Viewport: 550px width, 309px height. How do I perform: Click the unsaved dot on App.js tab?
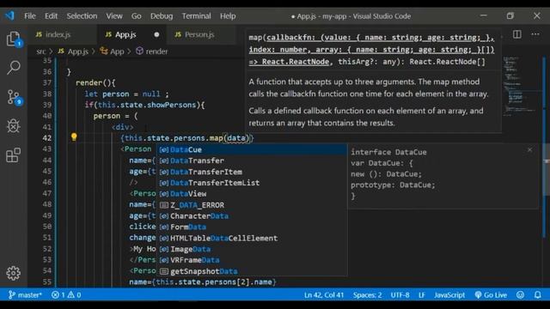[156, 34]
